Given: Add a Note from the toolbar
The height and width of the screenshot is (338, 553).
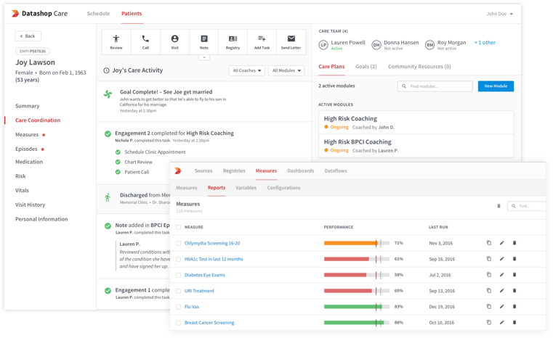Looking at the screenshot, I should [x=204, y=42].
